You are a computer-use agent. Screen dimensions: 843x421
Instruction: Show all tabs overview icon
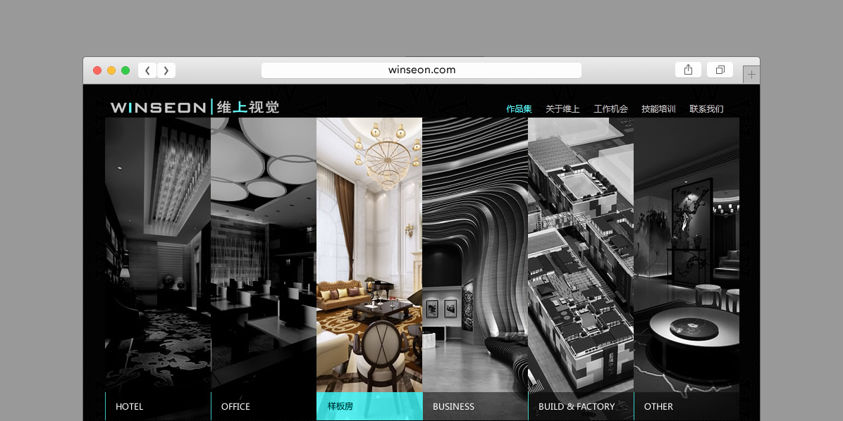pyautogui.click(x=720, y=70)
